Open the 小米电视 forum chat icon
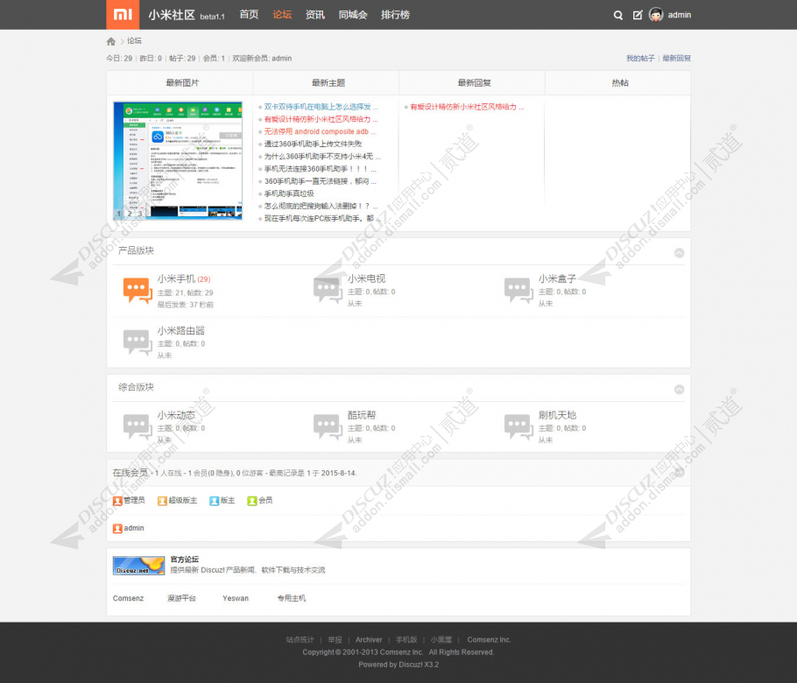 (328, 291)
